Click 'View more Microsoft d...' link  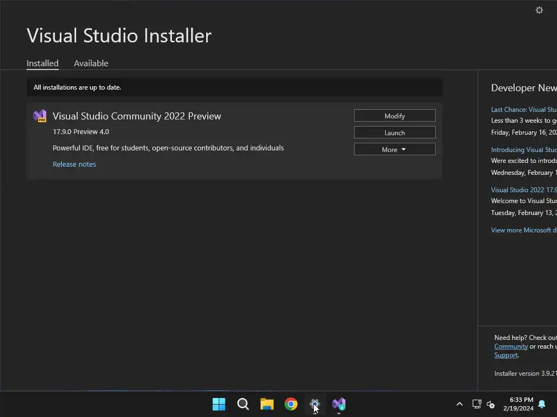(524, 230)
